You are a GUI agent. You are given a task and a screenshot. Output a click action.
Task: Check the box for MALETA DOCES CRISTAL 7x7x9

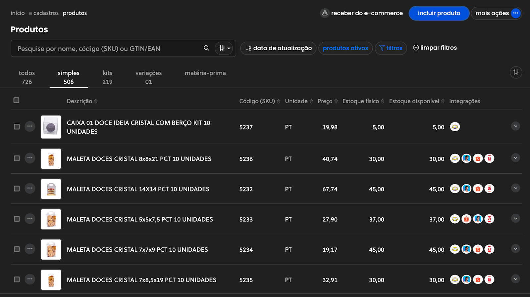pyautogui.click(x=17, y=249)
